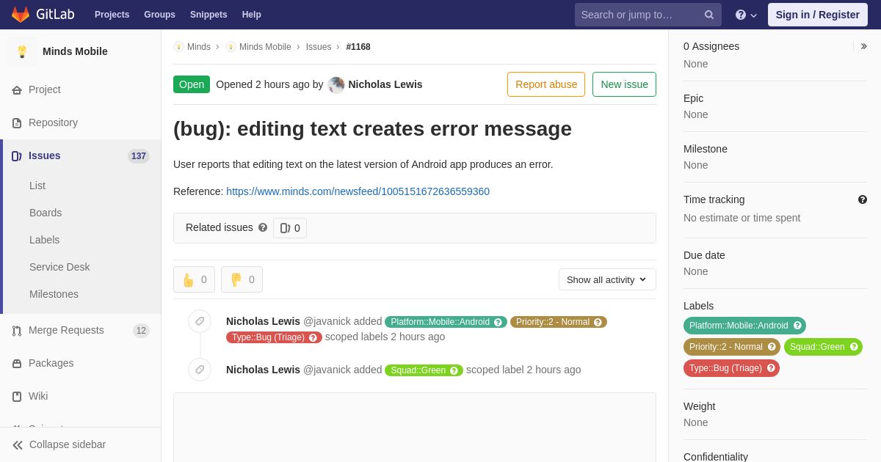Open the minds.com newsfeed reference link
This screenshot has height=462, width=881.
[x=358, y=191]
